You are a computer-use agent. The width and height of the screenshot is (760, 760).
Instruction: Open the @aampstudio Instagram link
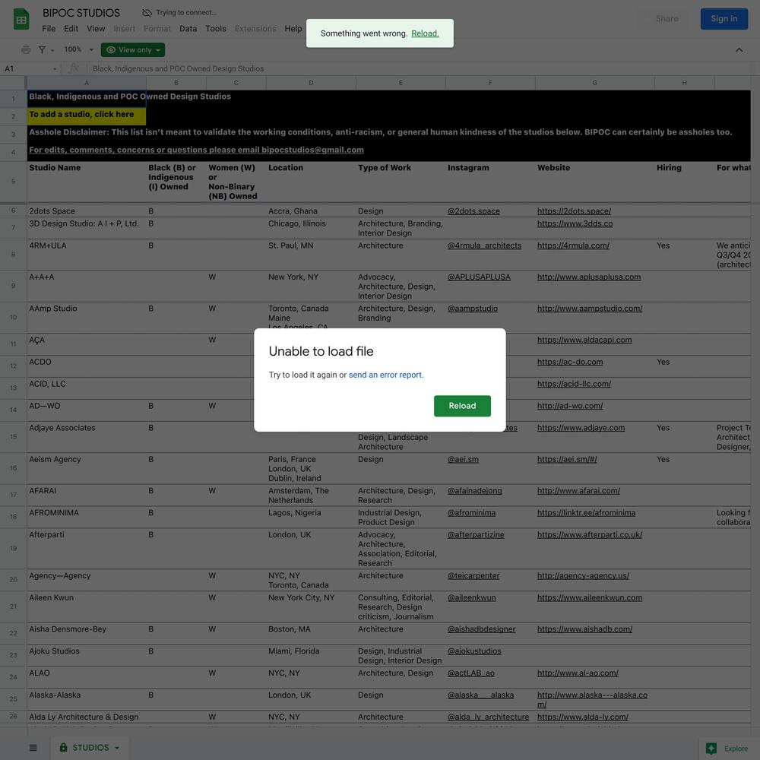click(x=473, y=309)
